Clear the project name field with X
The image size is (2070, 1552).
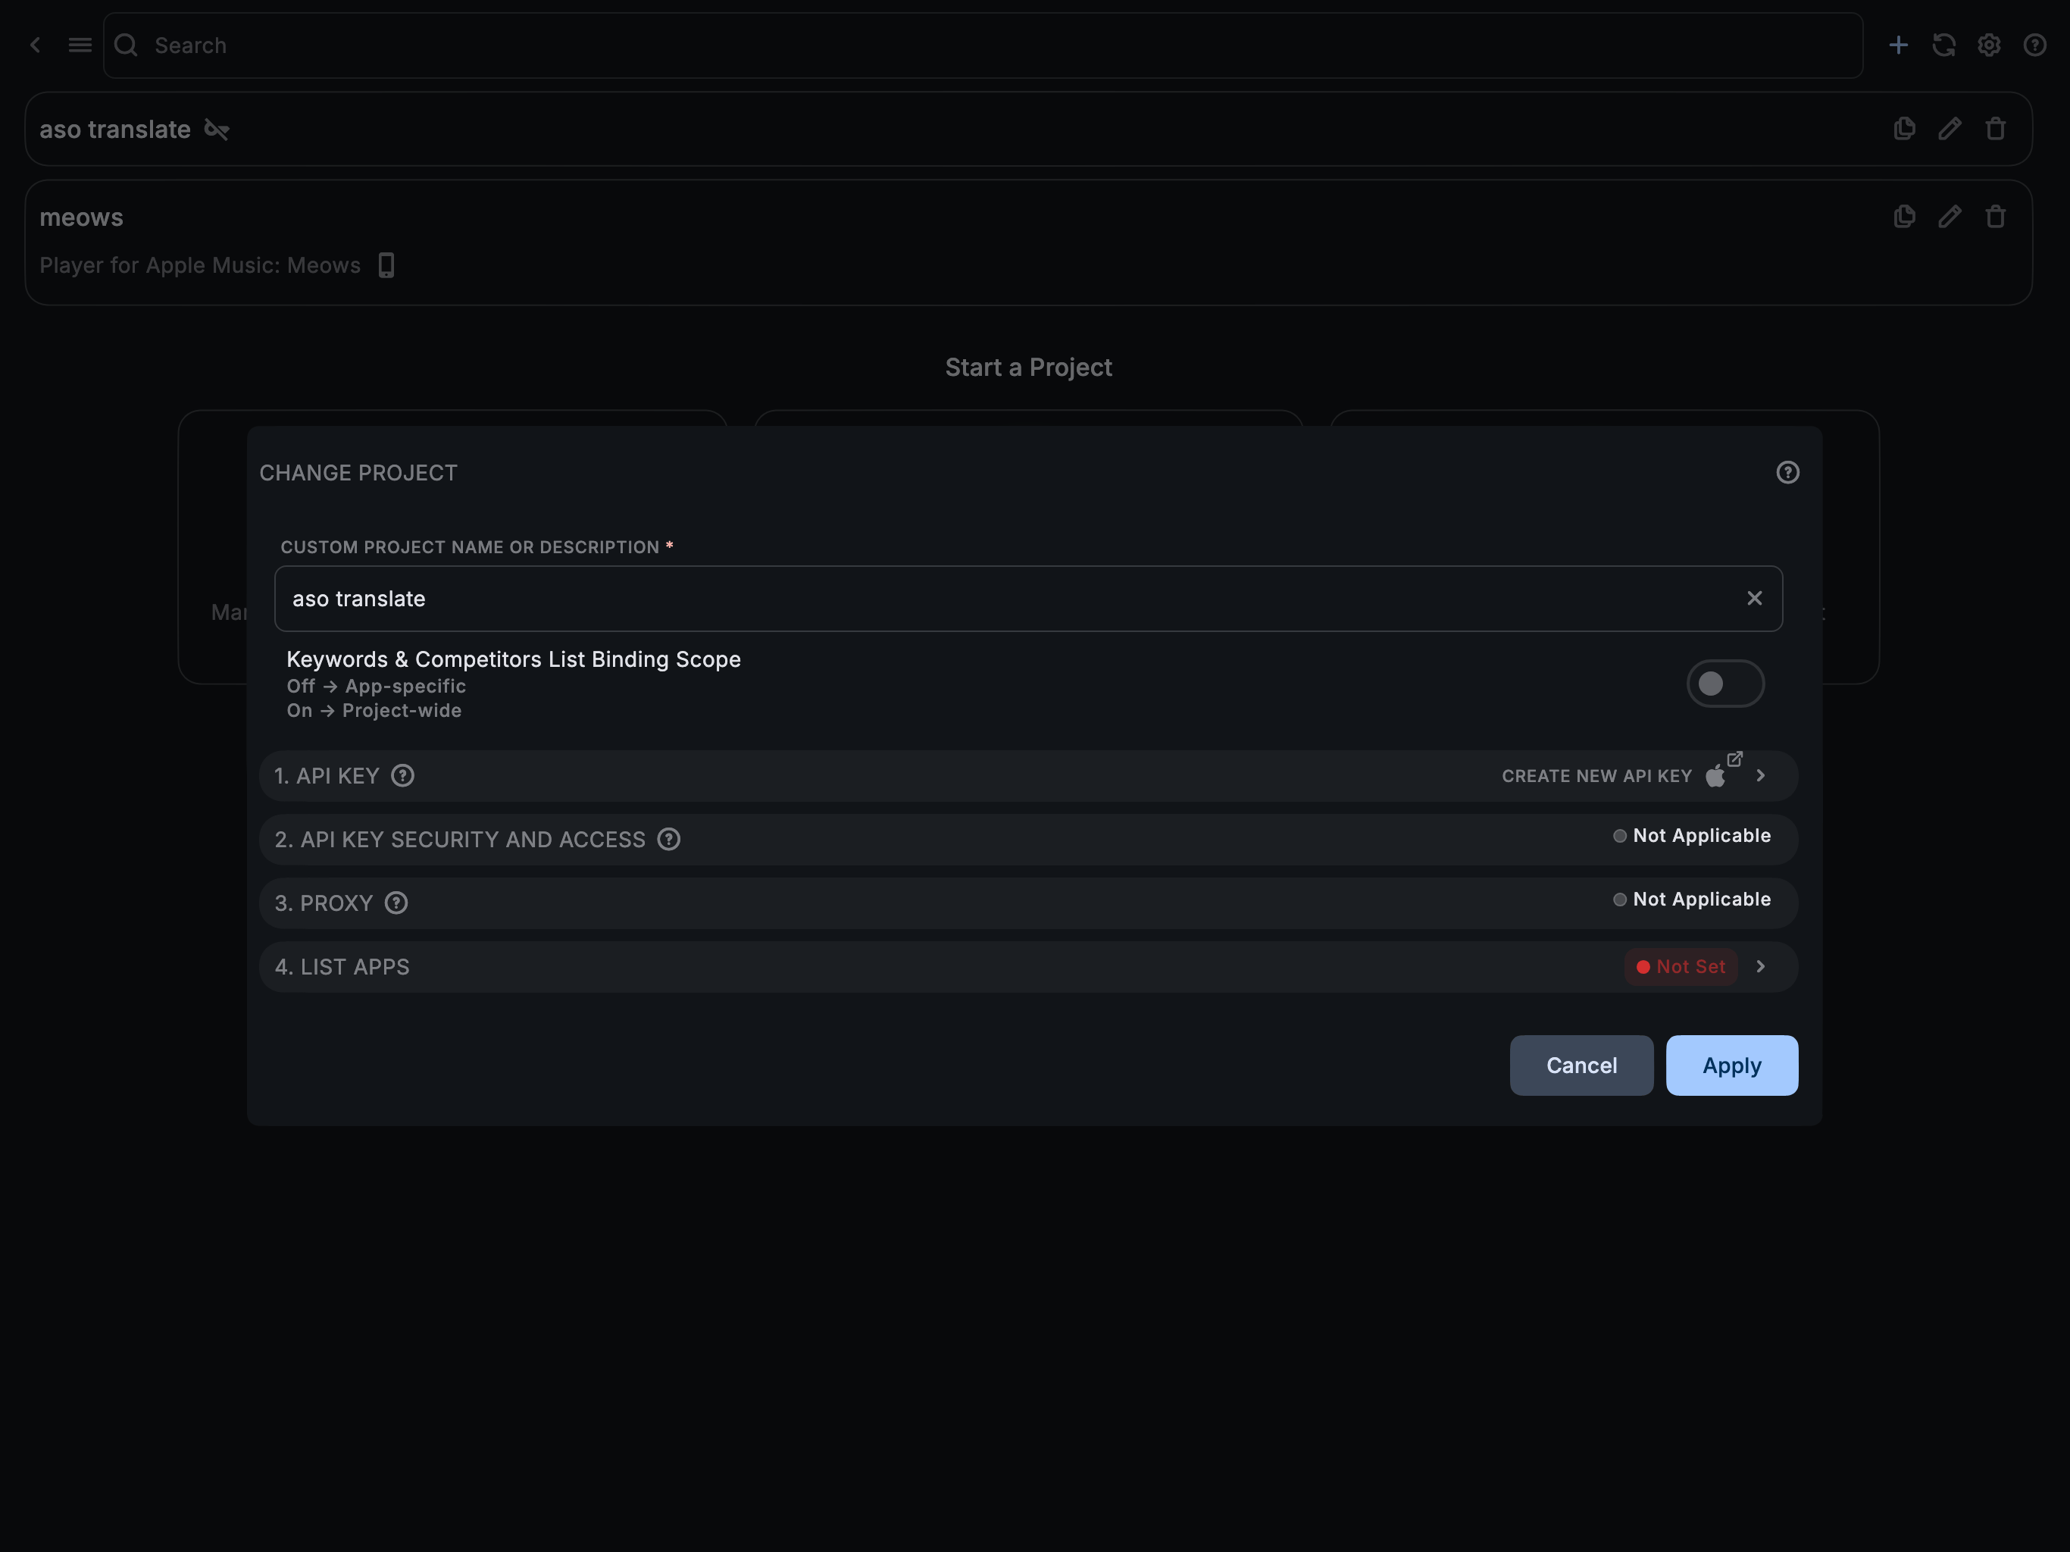coord(1754,598)
